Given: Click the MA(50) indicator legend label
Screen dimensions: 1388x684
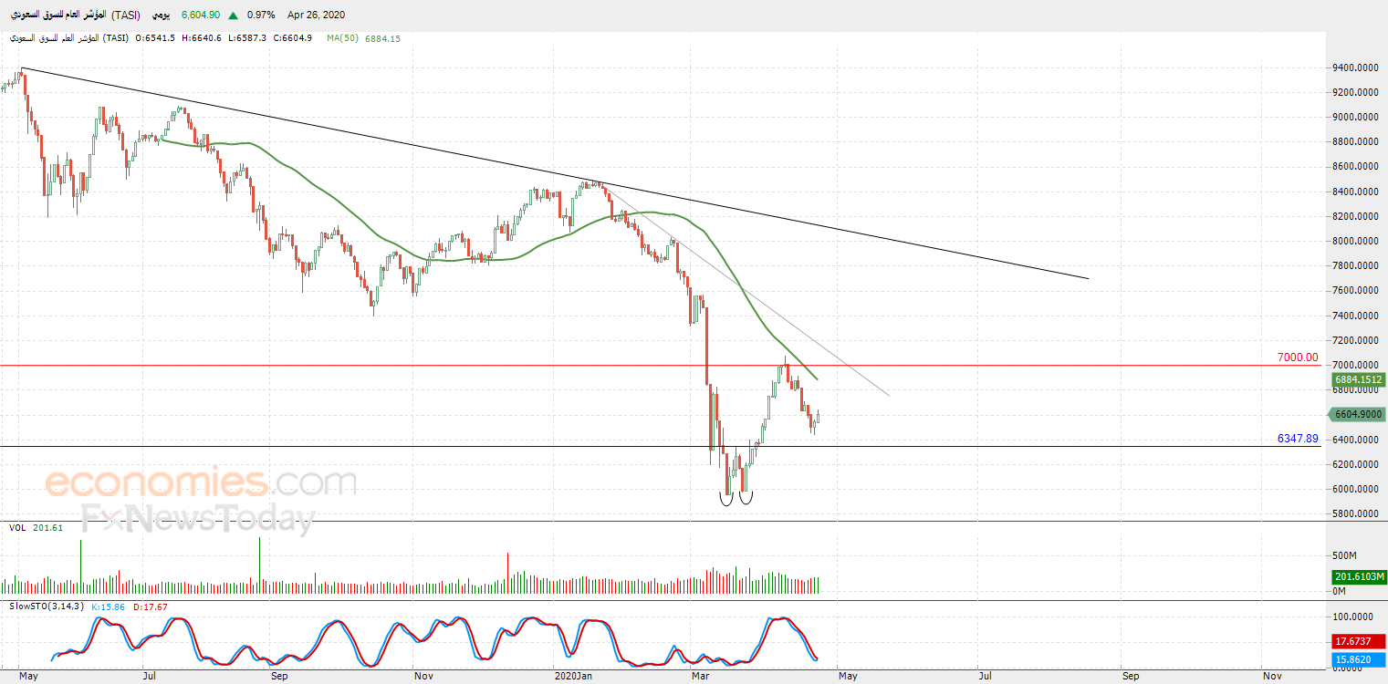Looking at the screenshot, I should pos(343,38).
